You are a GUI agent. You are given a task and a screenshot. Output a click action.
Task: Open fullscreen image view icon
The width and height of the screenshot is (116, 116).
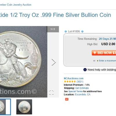tap(51, 93)
